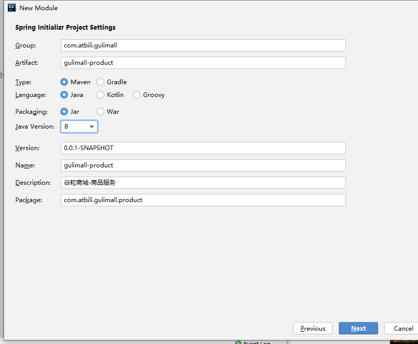The width and height of the screenshot is (418, 344).
Task: Click the Version input field
Action: point(203,148)
